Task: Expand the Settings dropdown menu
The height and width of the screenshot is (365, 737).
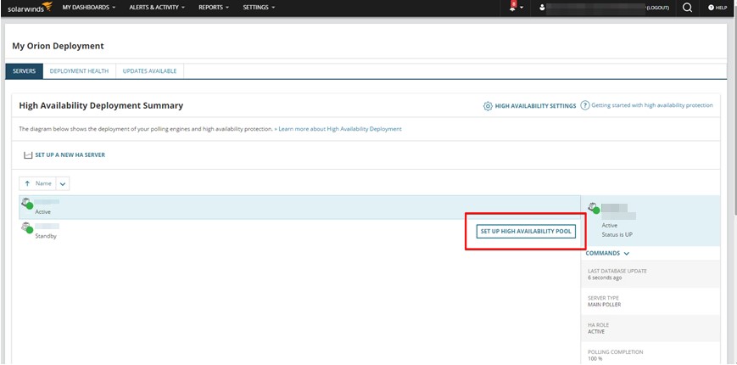Action: 259,8
